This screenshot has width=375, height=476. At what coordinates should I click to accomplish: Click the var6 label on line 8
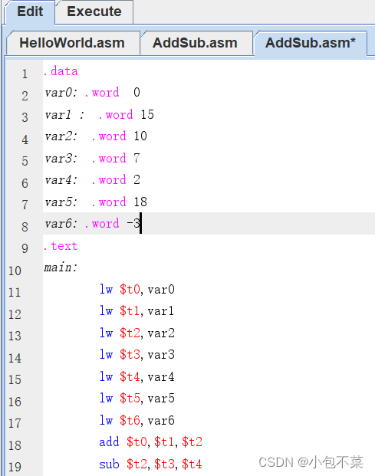click(61, 224)
